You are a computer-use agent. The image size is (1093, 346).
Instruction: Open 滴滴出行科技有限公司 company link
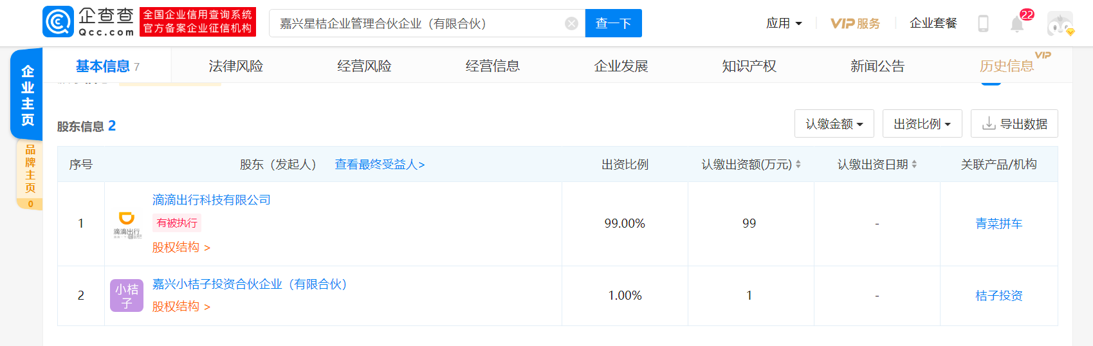point(211,200)
